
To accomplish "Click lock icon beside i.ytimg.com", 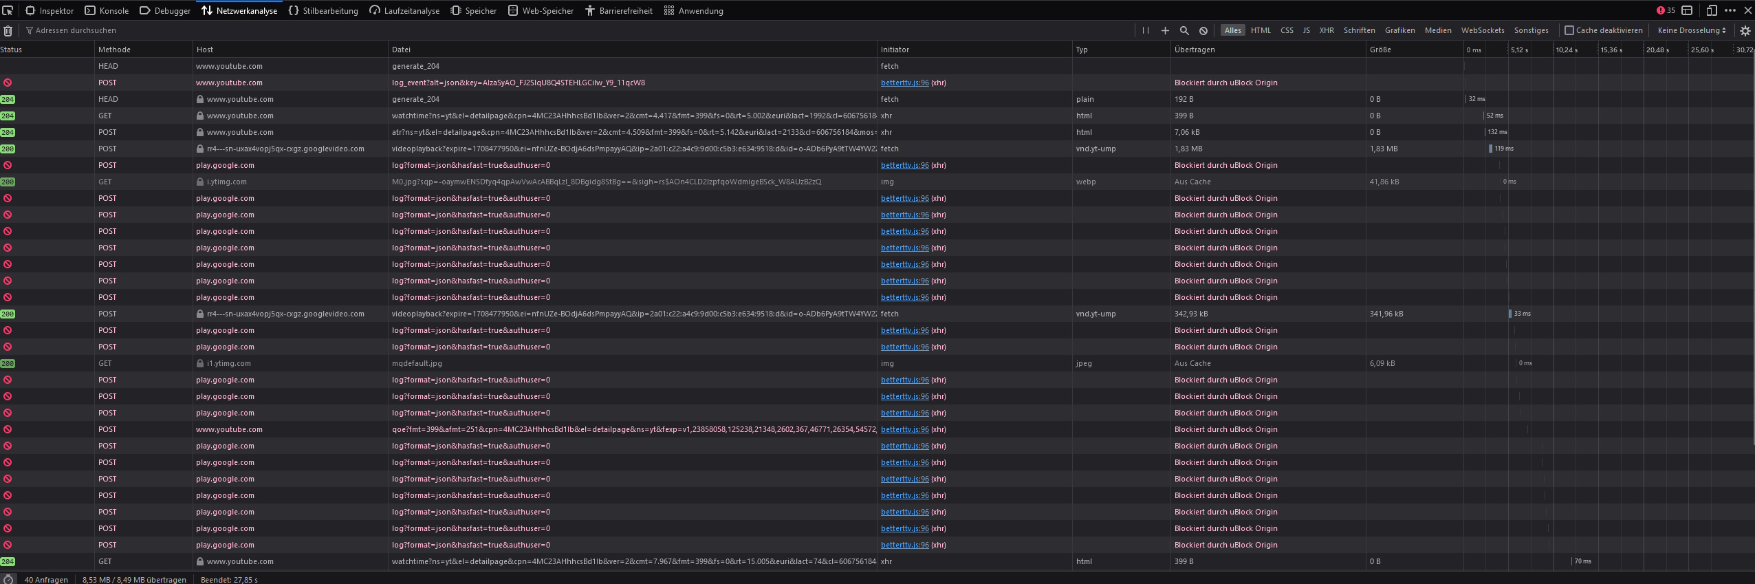I will (x=200, y=182).
